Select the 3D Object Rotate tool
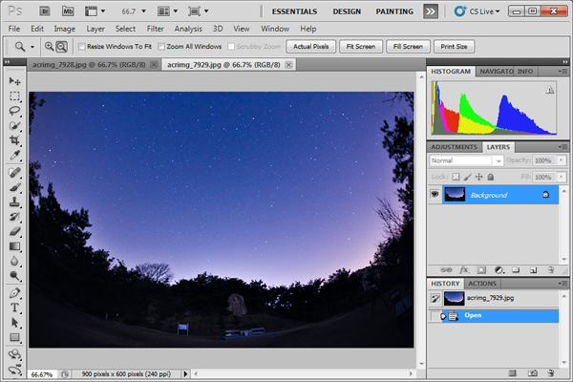This screenshot has width=573, height=382. pyautogui.click(x=14, y=354)
